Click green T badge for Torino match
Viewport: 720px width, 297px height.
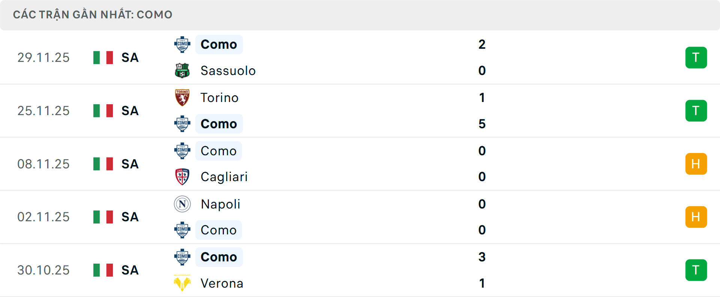(x=696, y=111)
